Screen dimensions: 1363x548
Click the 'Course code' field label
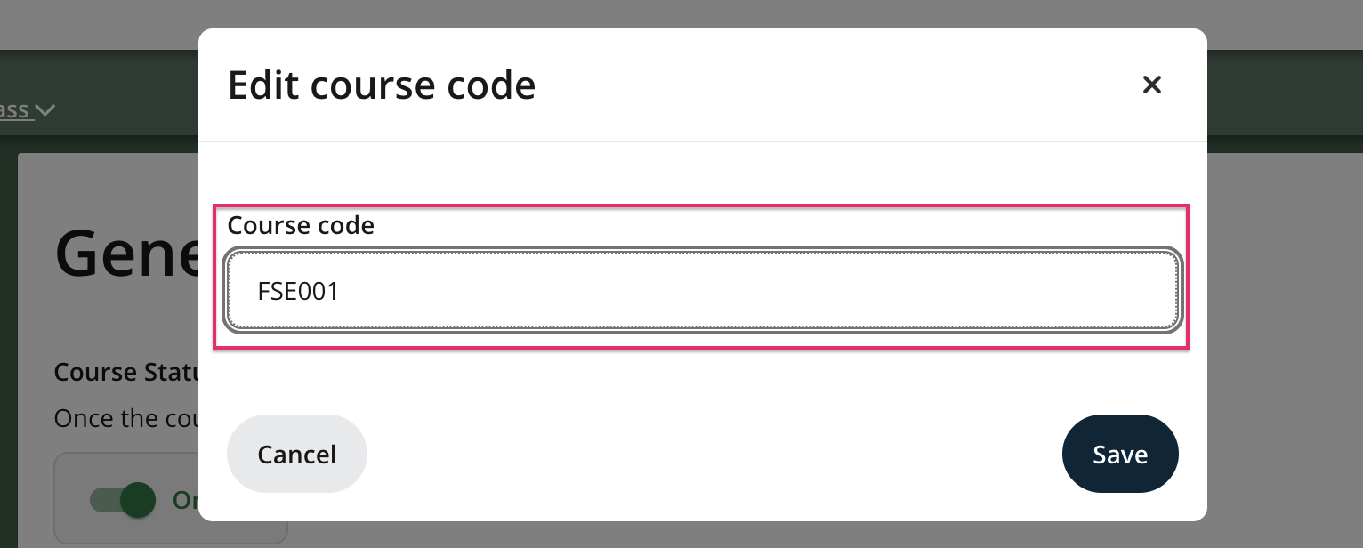point(301,226)
